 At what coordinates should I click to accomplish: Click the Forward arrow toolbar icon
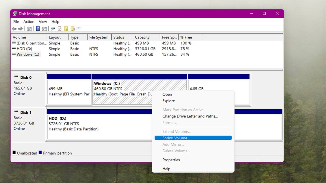[21, 29]
